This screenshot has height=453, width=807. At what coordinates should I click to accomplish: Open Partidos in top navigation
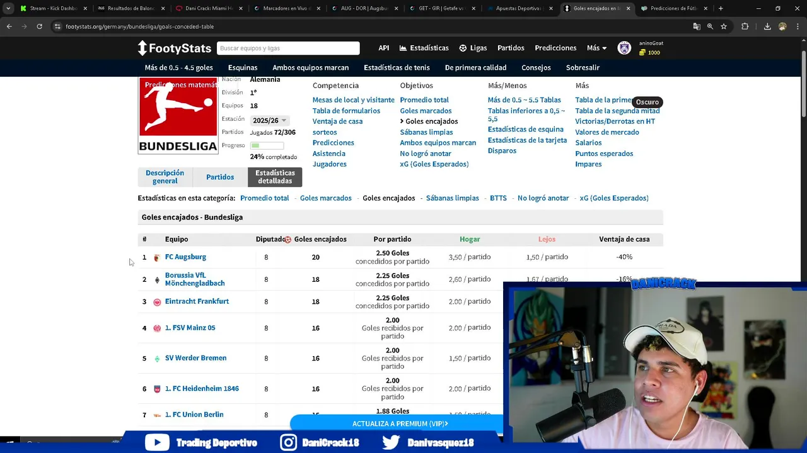coord(511,48)
